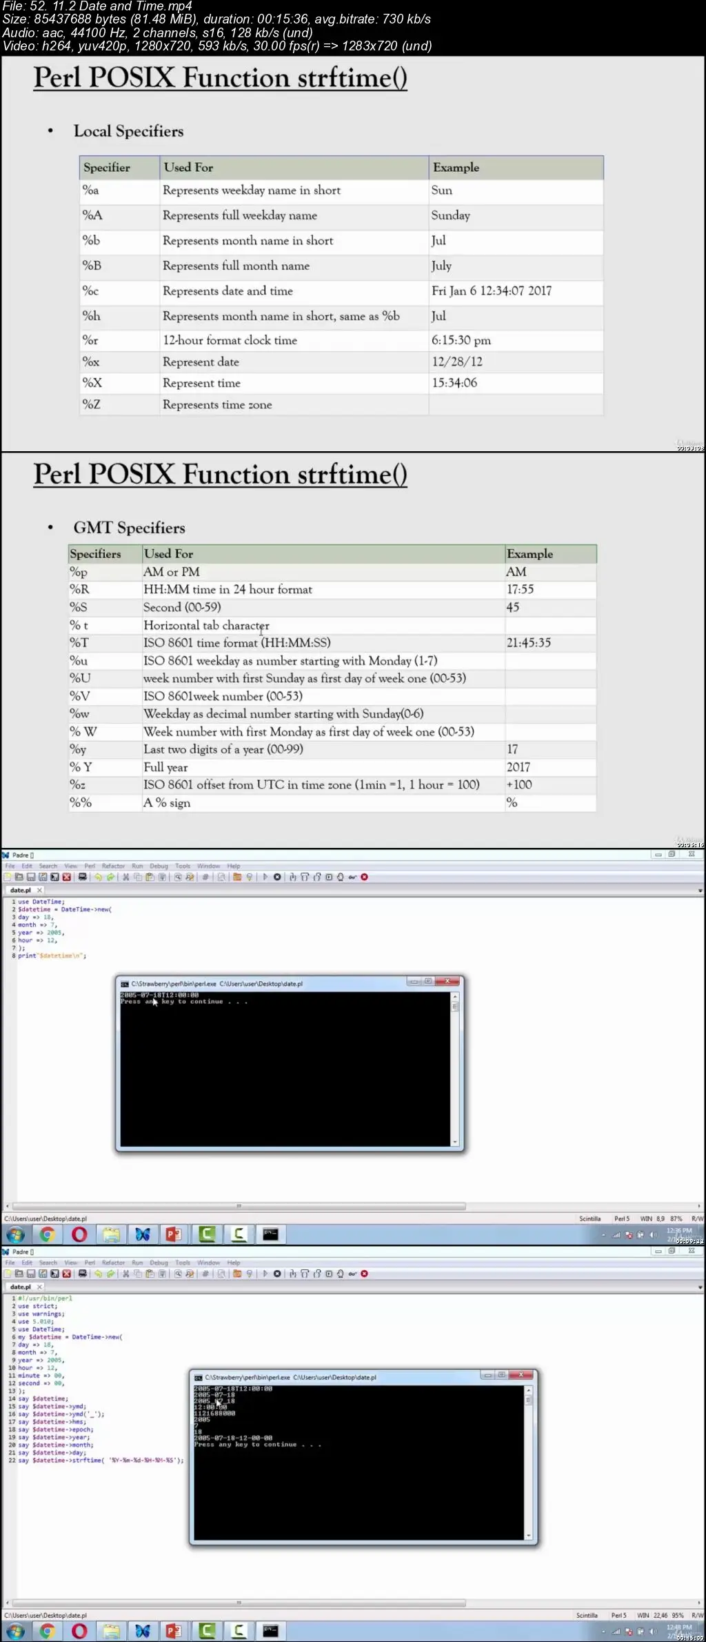This screenshot has height=1642, width=706.
Task: Click Save icon in upper Padre toolbar
Action: [31, 877]
